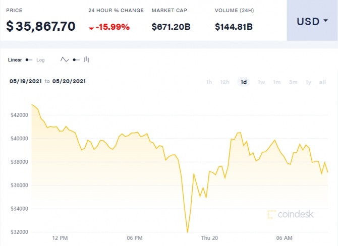Choose the 3m time range
The image size is (338, 246).
pos(293,82)
